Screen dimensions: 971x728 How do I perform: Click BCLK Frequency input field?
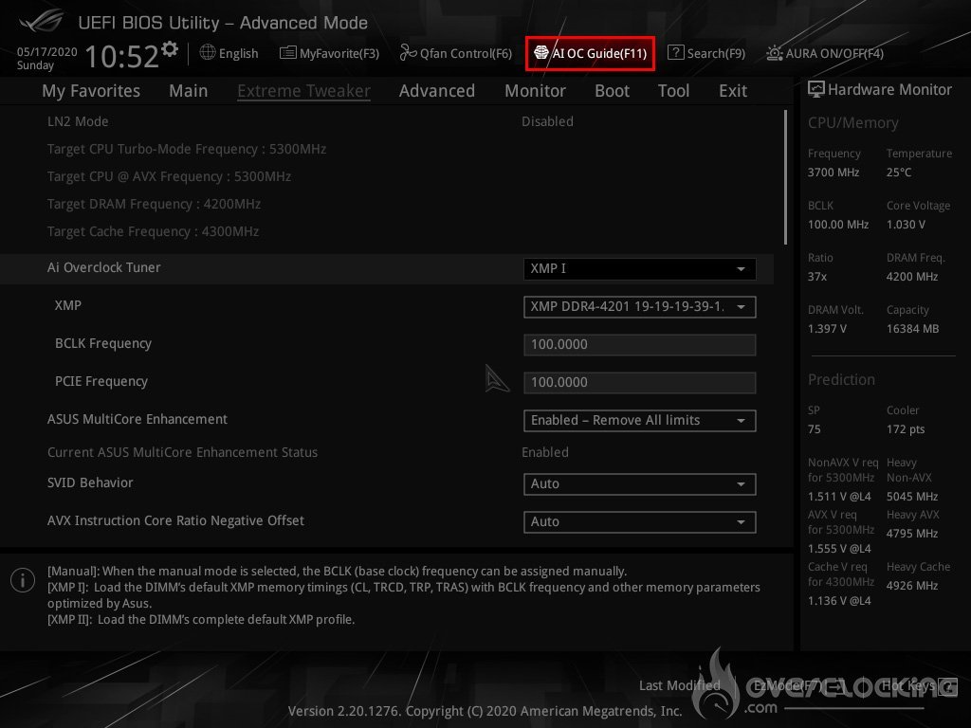point(639,345)
